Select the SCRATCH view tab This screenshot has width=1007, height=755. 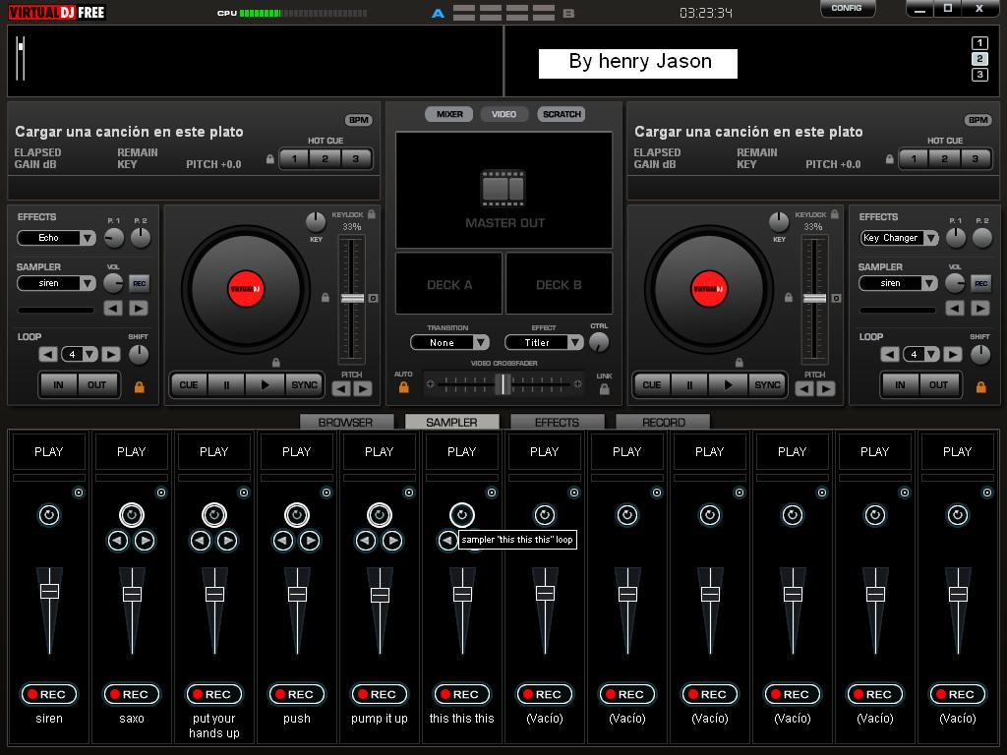[x=561, y=113]
